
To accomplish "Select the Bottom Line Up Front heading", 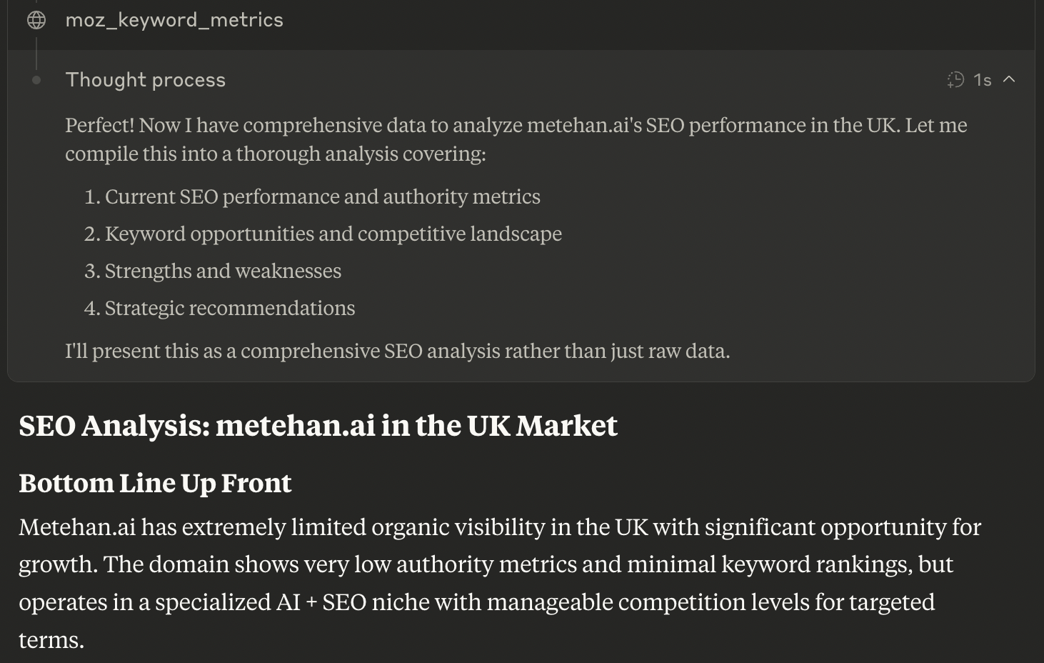I will tap(155, 483).
